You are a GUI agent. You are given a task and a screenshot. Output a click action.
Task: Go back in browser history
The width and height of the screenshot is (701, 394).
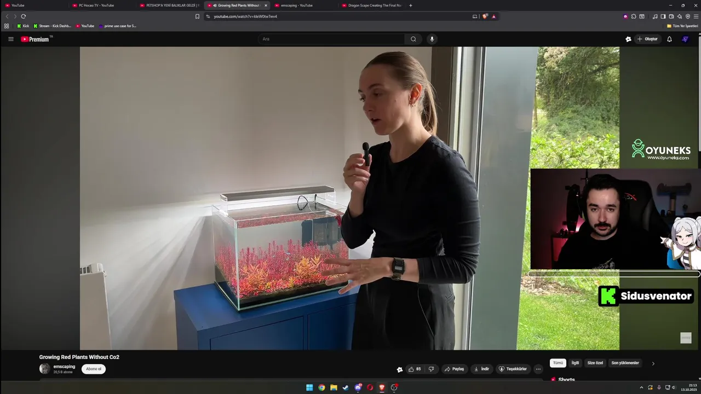[7, 16]
